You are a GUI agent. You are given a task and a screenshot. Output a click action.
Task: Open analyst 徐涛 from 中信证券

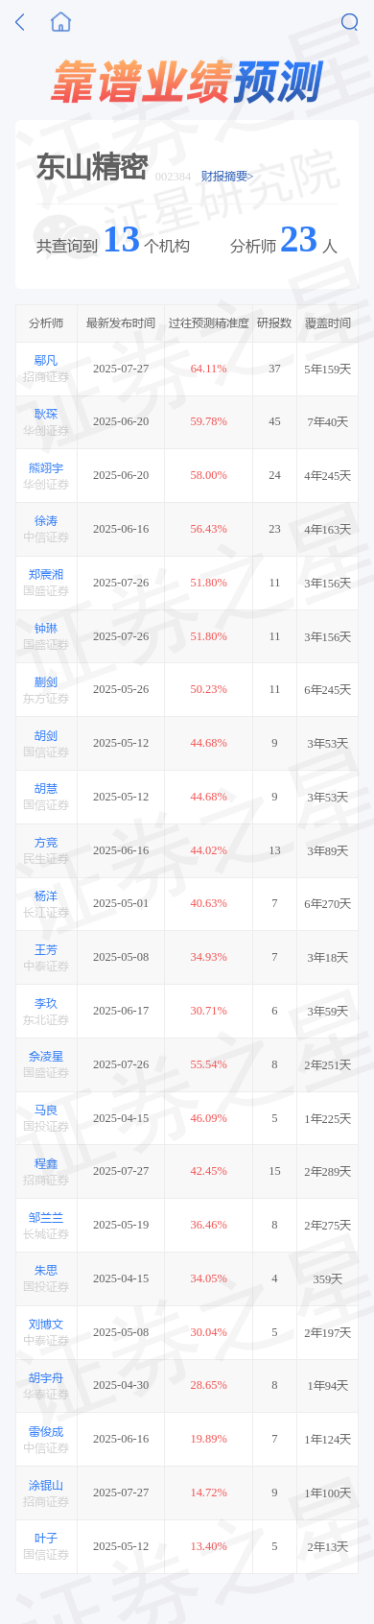pos(46,520)
